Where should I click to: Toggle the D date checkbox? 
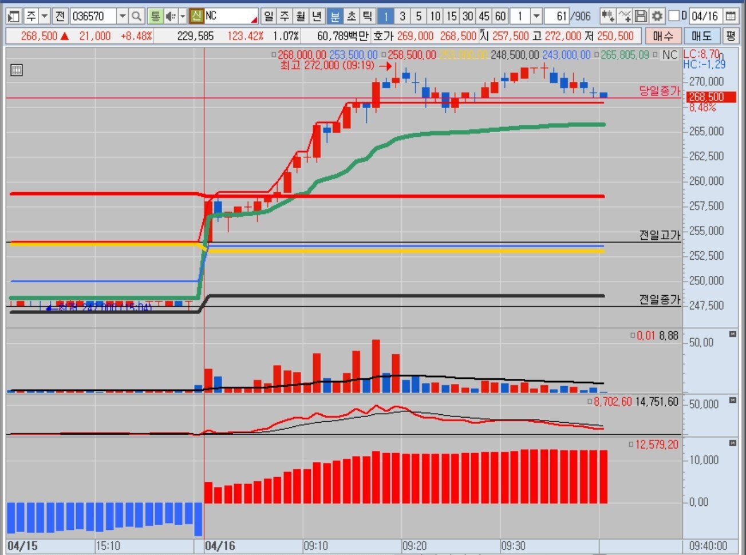674,16
